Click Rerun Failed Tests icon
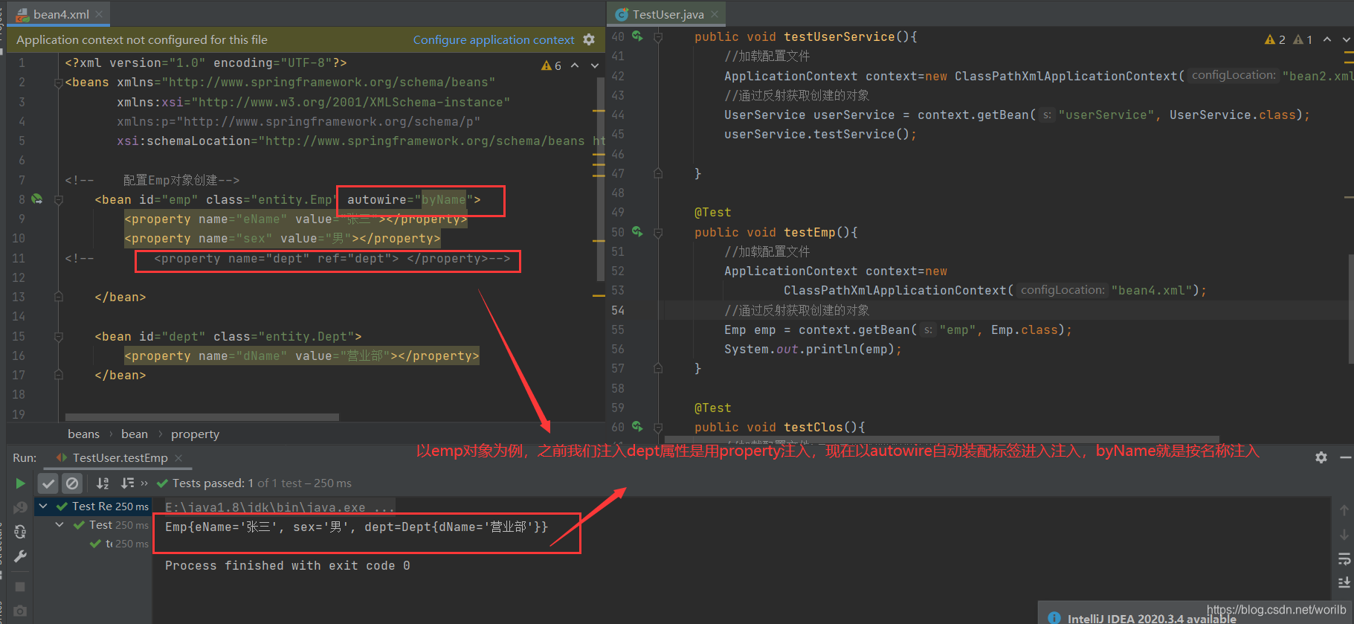The width and height of the screenshot is (1354, 624). [20, 508]
